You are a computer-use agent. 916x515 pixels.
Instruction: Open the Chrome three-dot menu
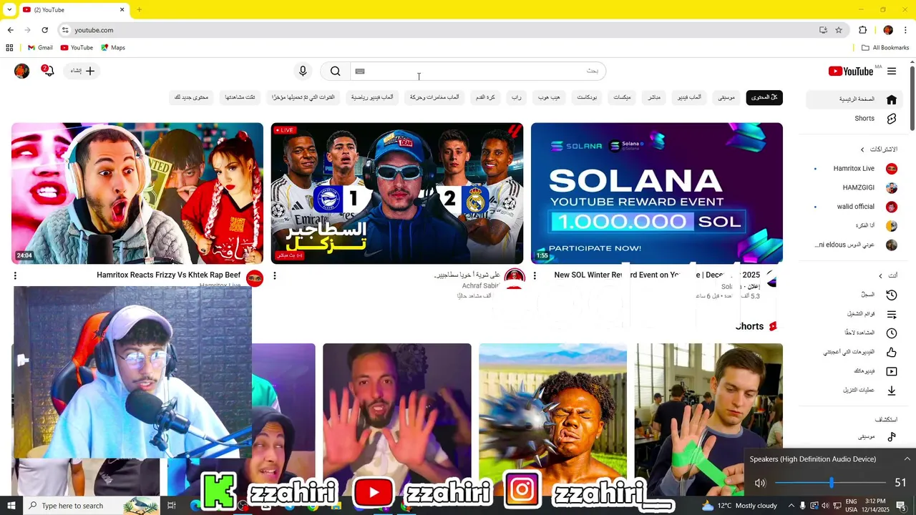[x=906, y=30]
